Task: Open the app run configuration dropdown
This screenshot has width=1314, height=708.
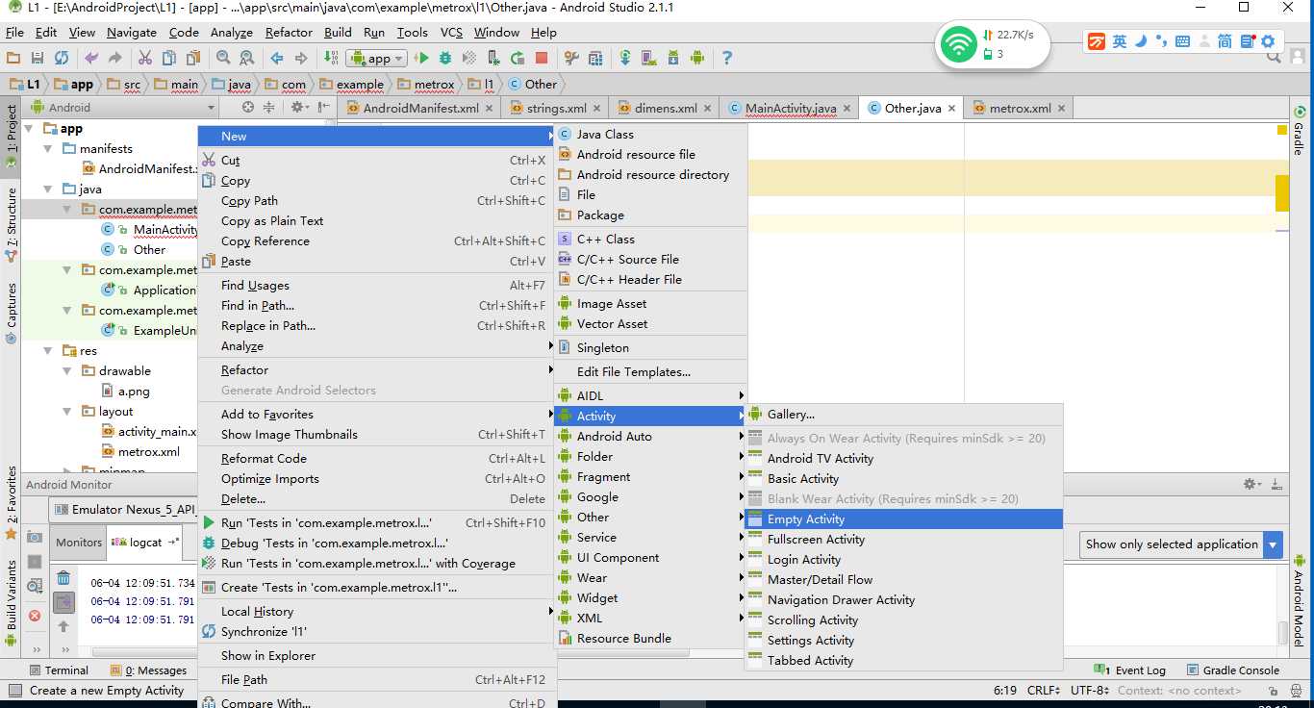Action: coord(378,58)
